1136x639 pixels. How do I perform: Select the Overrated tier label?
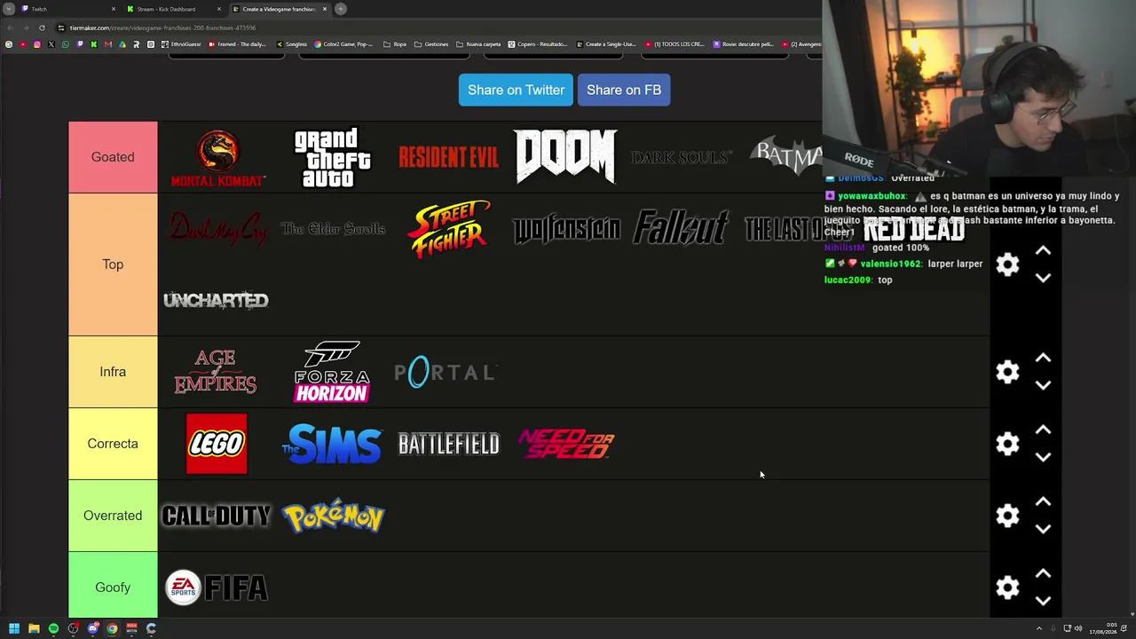click(113, 516)
